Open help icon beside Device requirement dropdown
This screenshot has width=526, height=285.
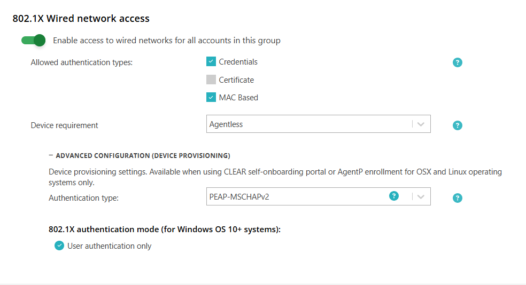pyautogui.click(x=457, y=125)
